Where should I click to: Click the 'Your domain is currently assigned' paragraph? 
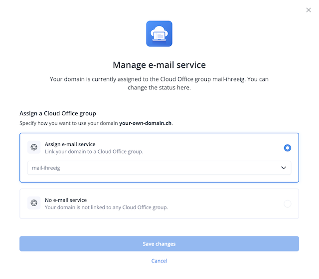tap(159, 83)
